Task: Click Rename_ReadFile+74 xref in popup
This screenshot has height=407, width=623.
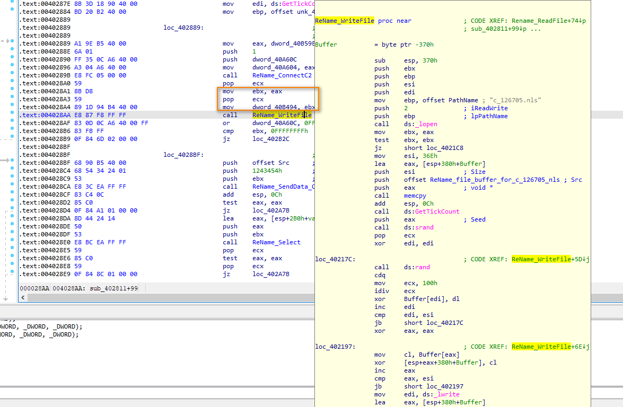Action: 548,21
